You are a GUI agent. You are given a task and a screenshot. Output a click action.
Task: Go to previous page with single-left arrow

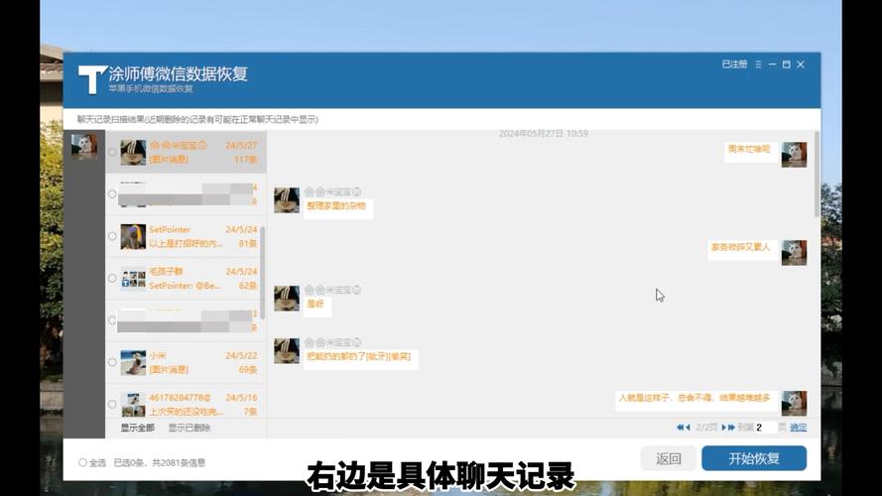point(688,428)
